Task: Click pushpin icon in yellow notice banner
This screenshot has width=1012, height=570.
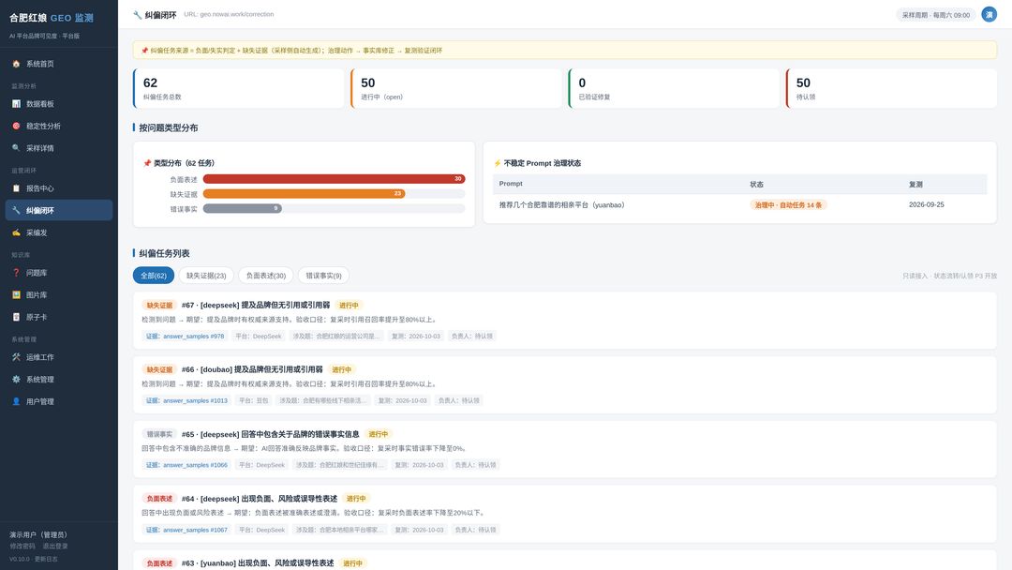Action: (x=144, y=51)
